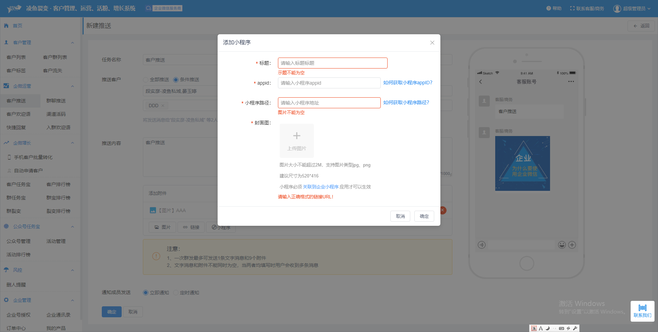Click the 帮助 help icon in header
This screenshot has width=658, height=332.
548,8
